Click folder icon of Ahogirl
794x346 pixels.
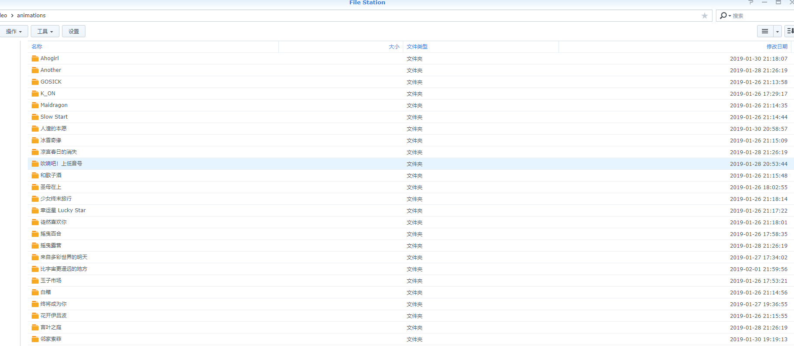[x=35, y=58]
